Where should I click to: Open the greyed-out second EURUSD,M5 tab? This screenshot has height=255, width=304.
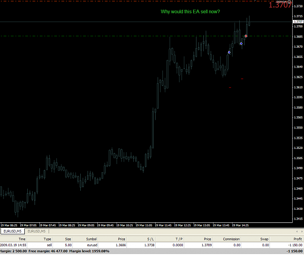[36, 231]
